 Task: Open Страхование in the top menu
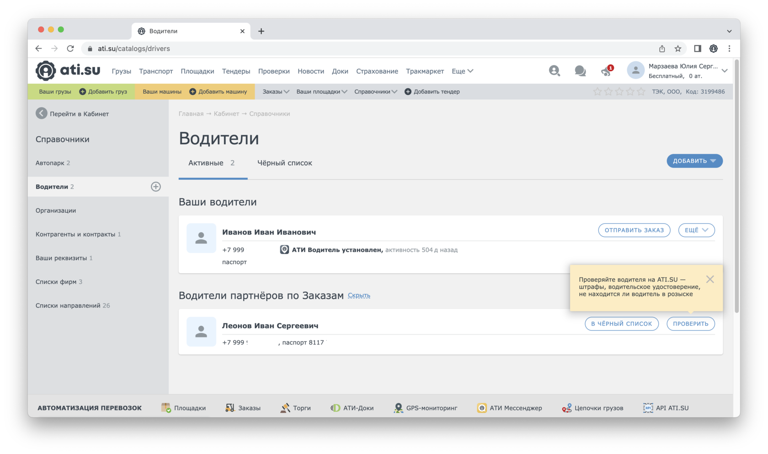tap(377, 71)
